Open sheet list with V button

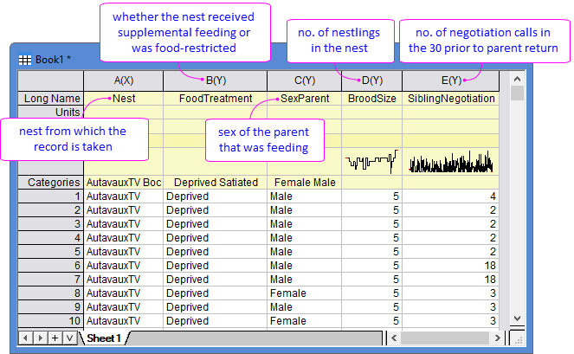pos(69,338)
